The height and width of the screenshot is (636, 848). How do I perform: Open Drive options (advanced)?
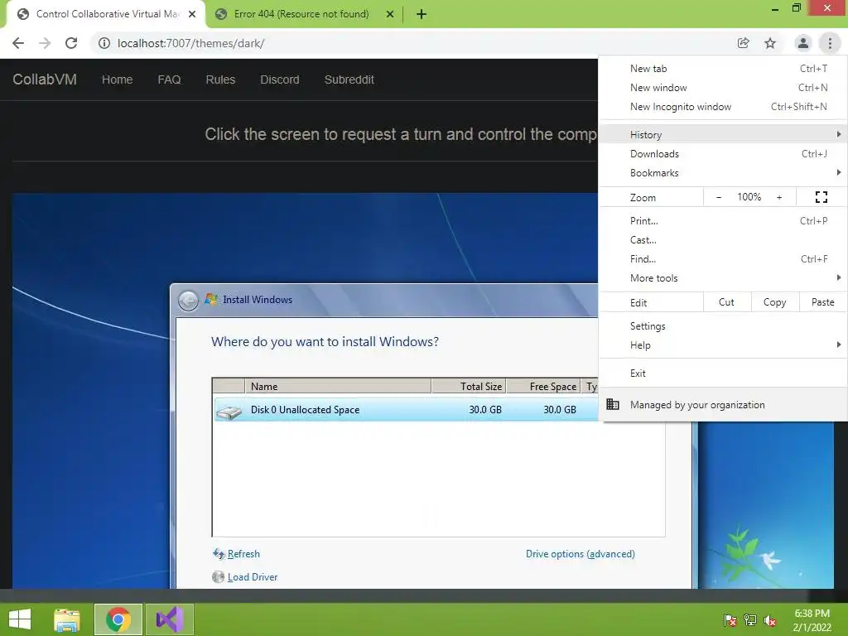[581, 554]
